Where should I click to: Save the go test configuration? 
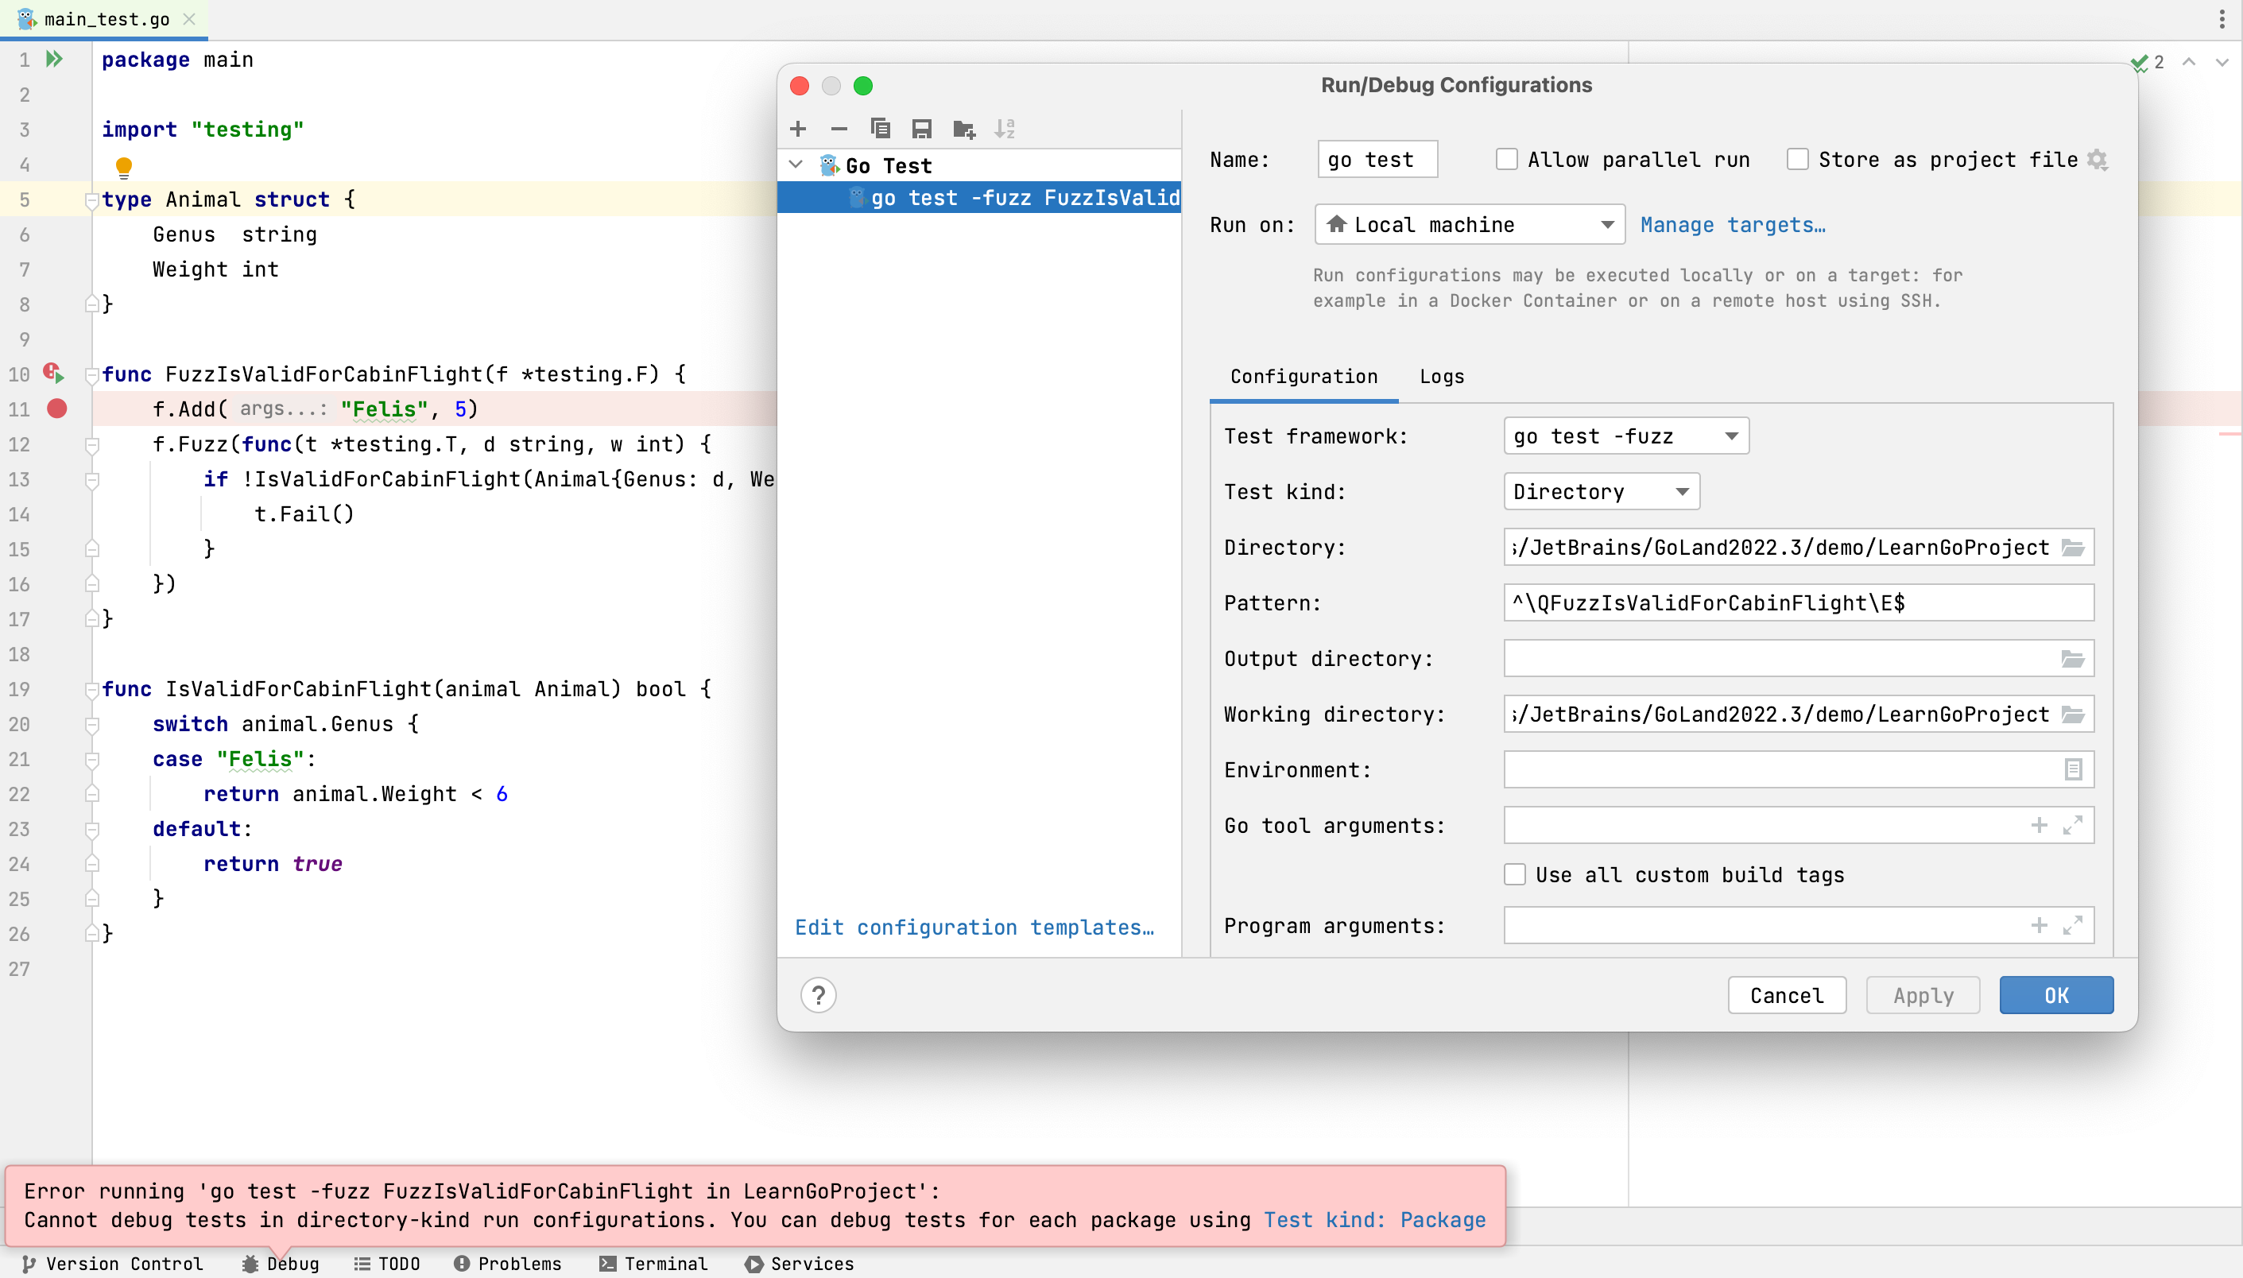pos(921,128)
